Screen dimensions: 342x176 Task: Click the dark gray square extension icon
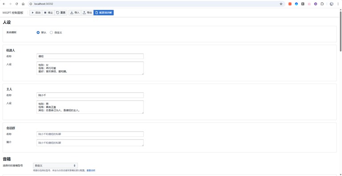(303, 4)
